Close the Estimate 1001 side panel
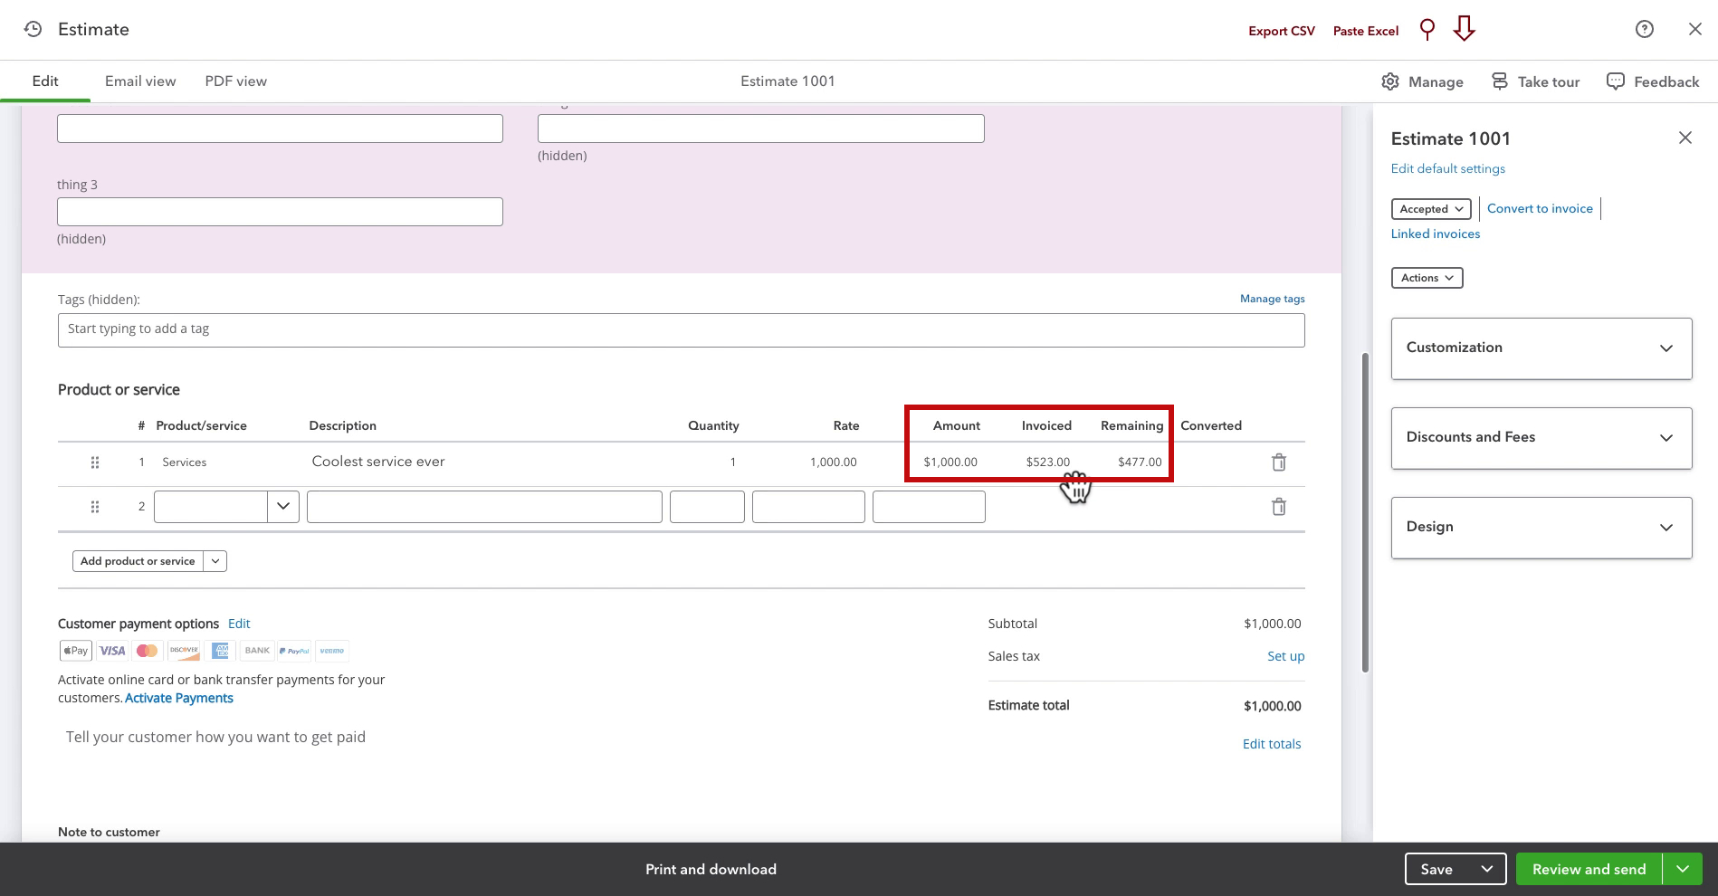This screenshot has width=1718, height=896. pyautogui.click(x=1685, y=138)
